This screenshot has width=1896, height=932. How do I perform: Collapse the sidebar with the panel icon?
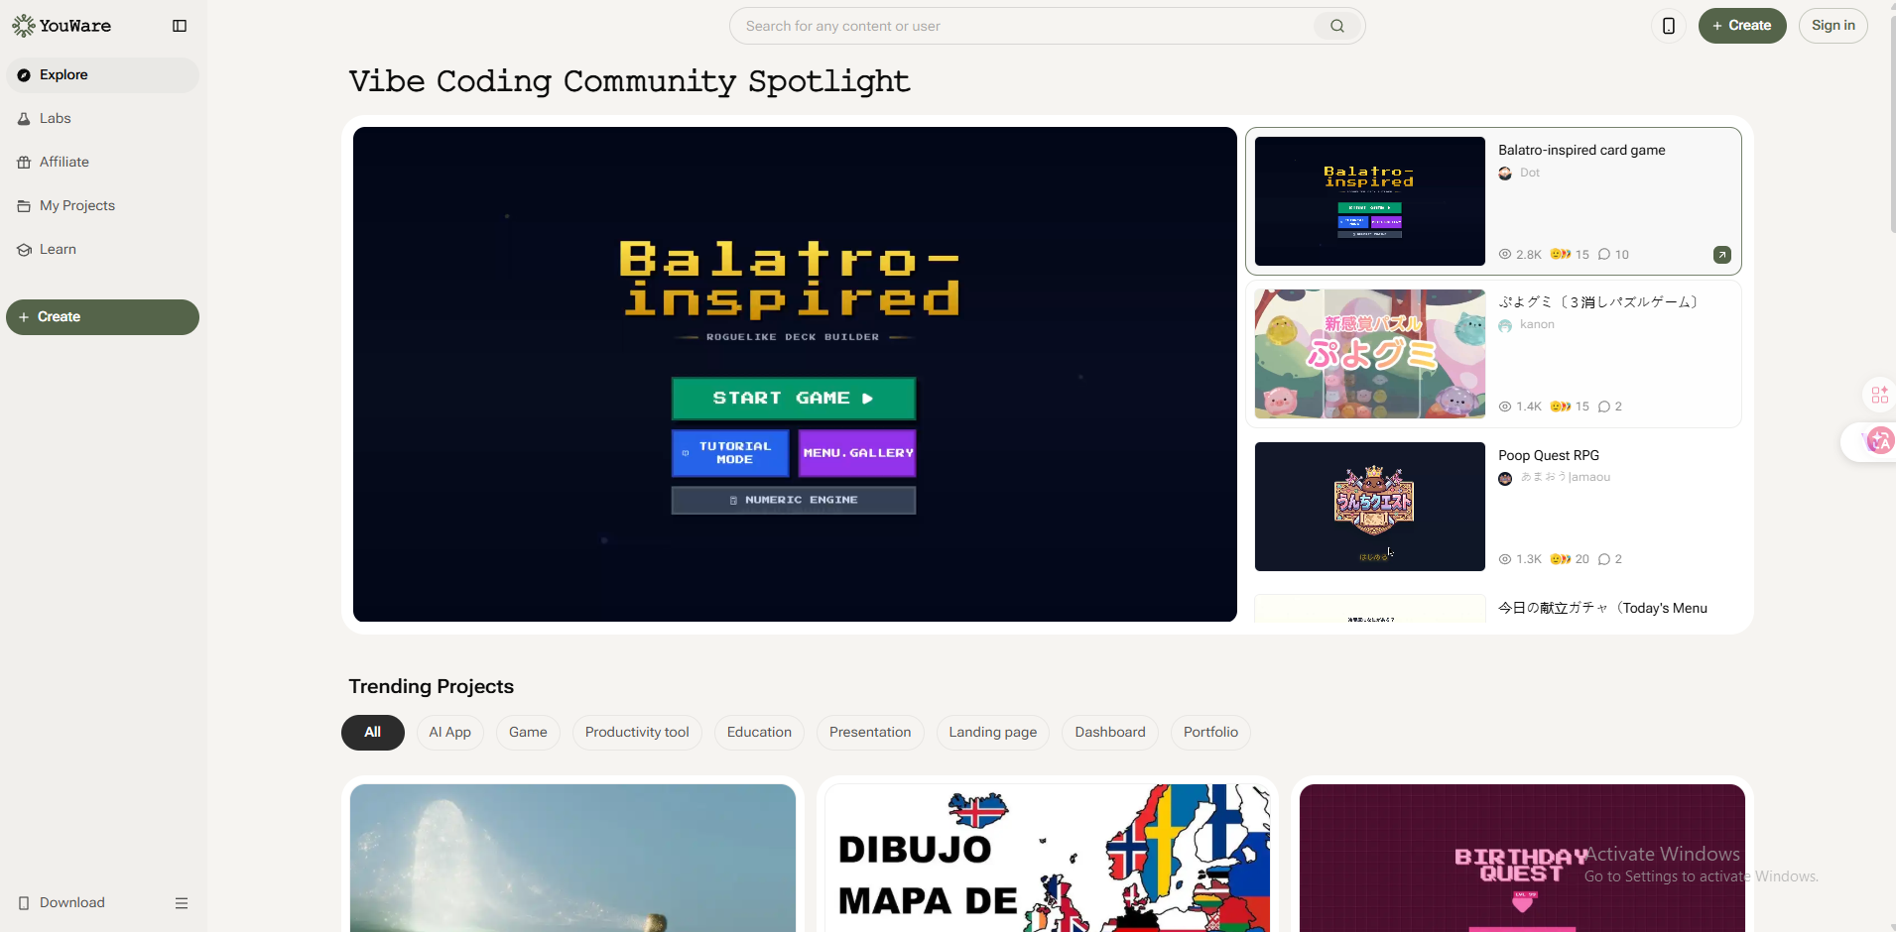tap(180, 26)
